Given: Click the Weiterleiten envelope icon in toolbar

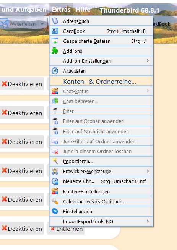Looking at the screenshot, I should click(x=4, y=23).
